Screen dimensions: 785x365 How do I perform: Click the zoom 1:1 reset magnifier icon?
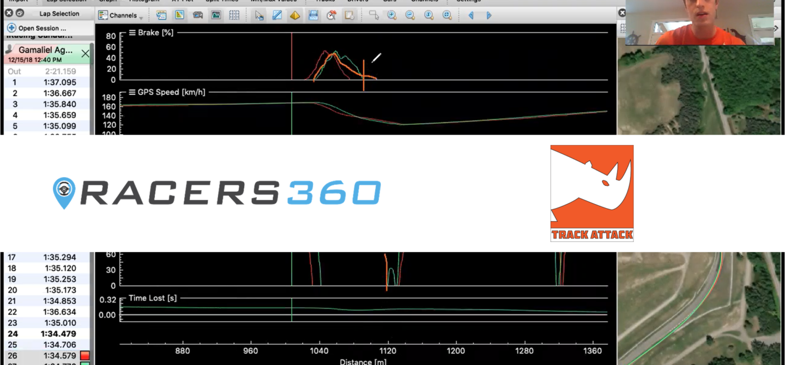point(429,15)
